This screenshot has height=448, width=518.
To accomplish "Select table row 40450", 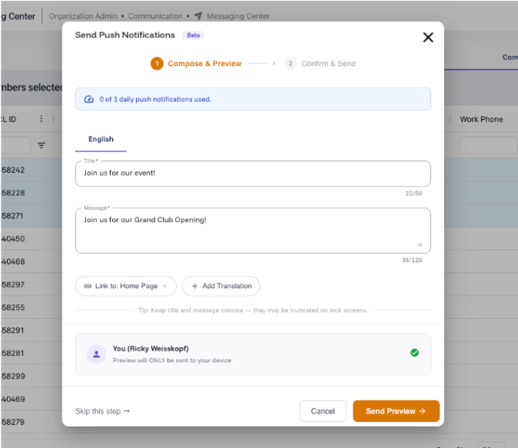I will point(31,238).
